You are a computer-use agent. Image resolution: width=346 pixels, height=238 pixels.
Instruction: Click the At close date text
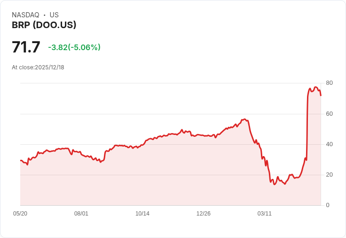pos(38,67)
